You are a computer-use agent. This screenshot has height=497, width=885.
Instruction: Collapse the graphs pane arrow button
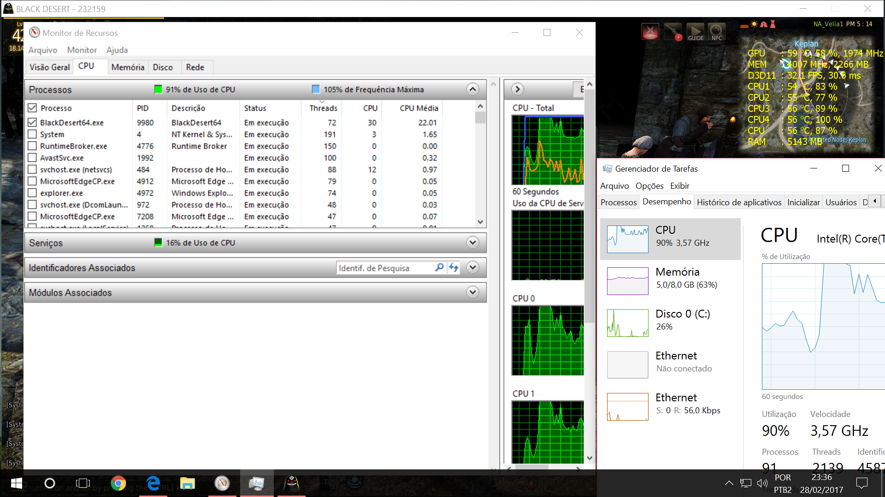[x=518, y=89]
